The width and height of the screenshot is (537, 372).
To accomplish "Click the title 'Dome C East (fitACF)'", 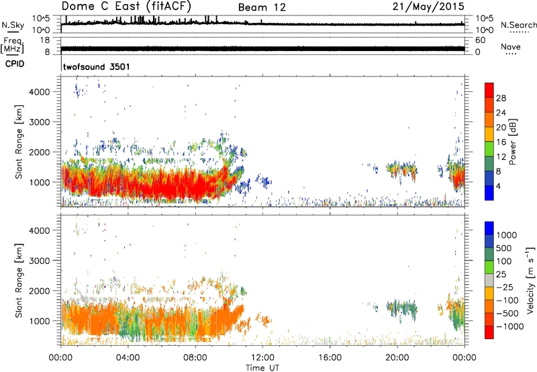I will click(x=126, y=7).
